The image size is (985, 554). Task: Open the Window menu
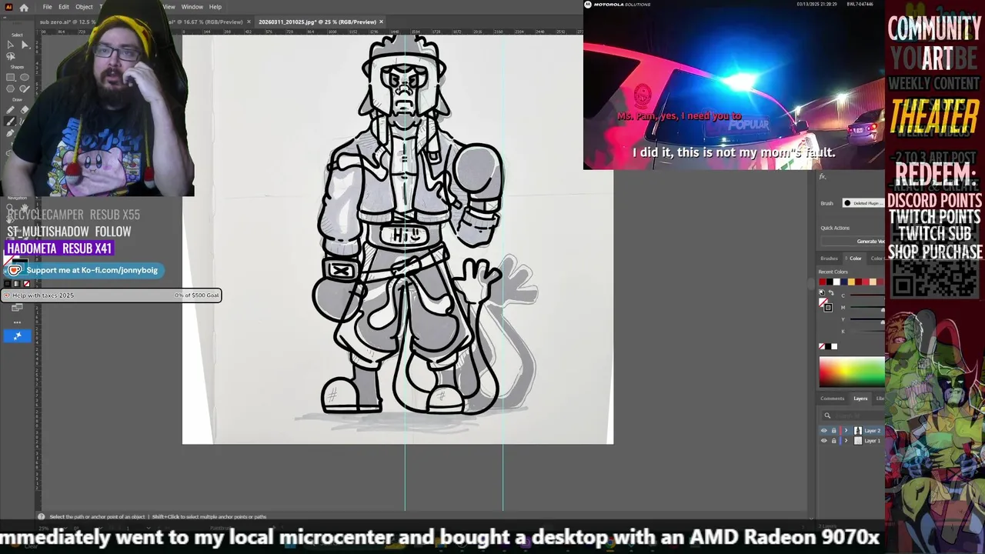192,7
